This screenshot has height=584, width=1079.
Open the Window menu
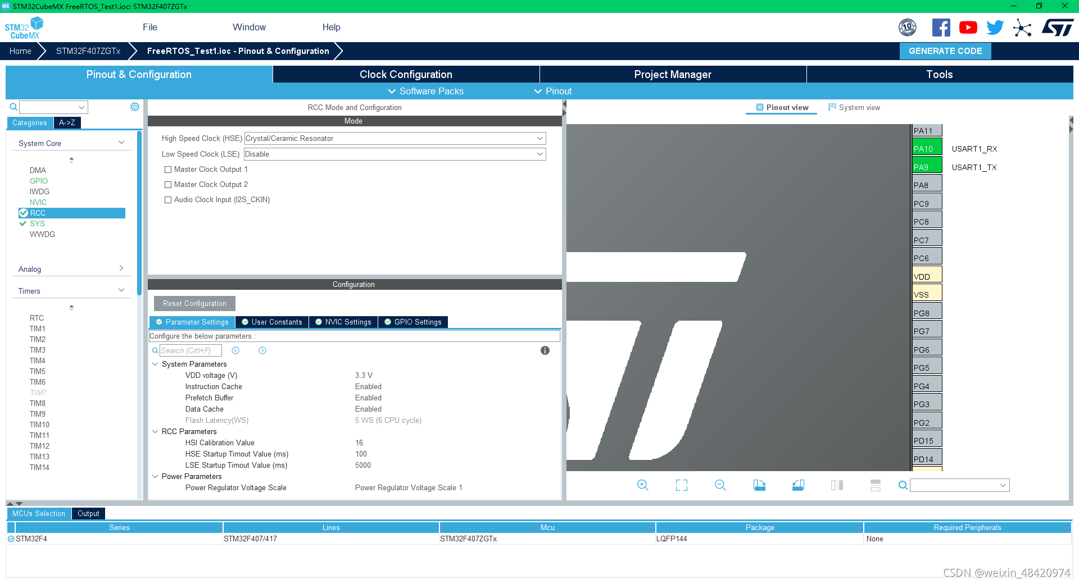[249, 27]
